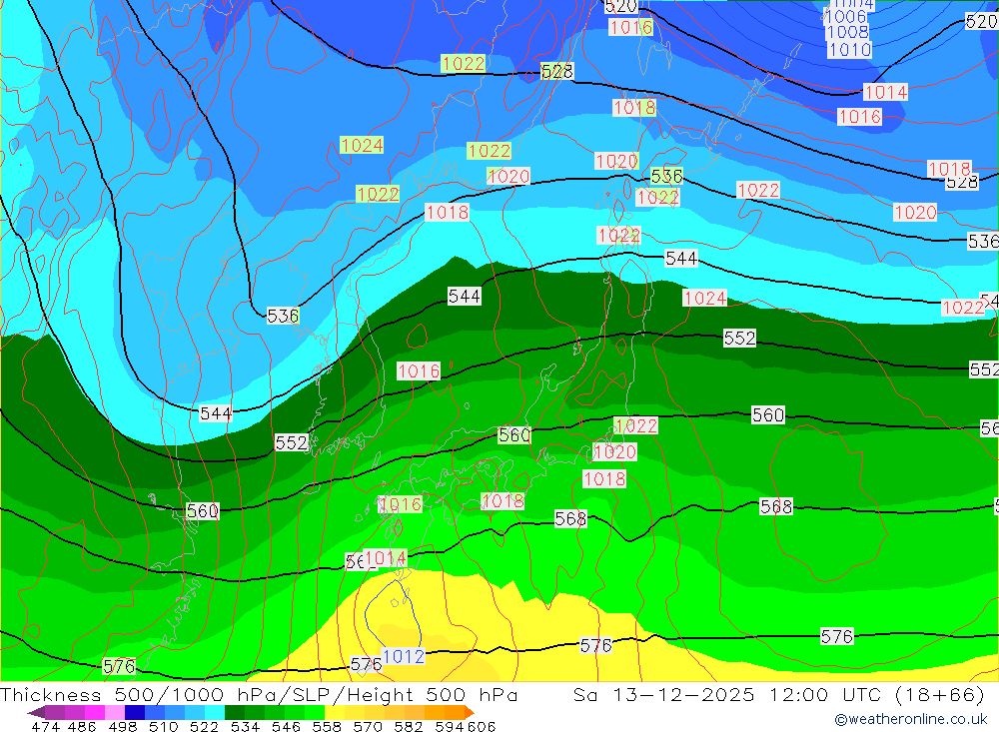Click the '568' contour label on the right
This screenshot has height=732, width=999.
click(776, 506)
